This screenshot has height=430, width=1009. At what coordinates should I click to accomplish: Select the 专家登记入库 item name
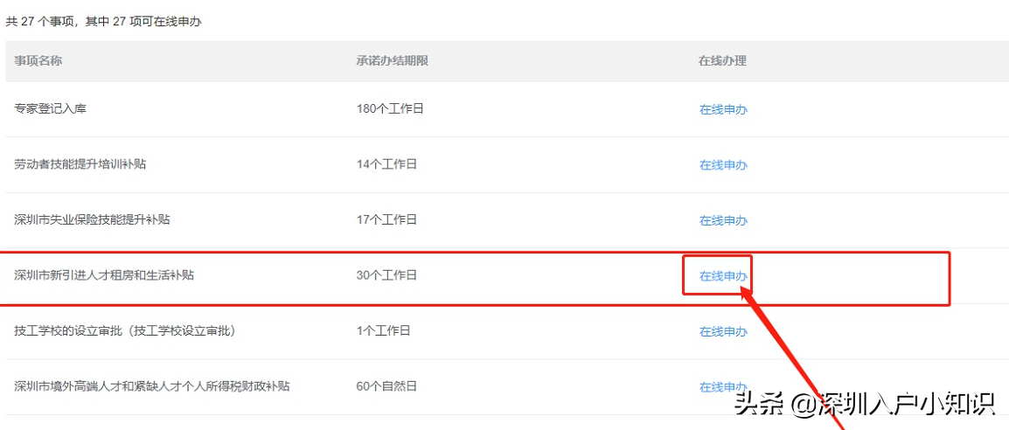click(50, 109)
